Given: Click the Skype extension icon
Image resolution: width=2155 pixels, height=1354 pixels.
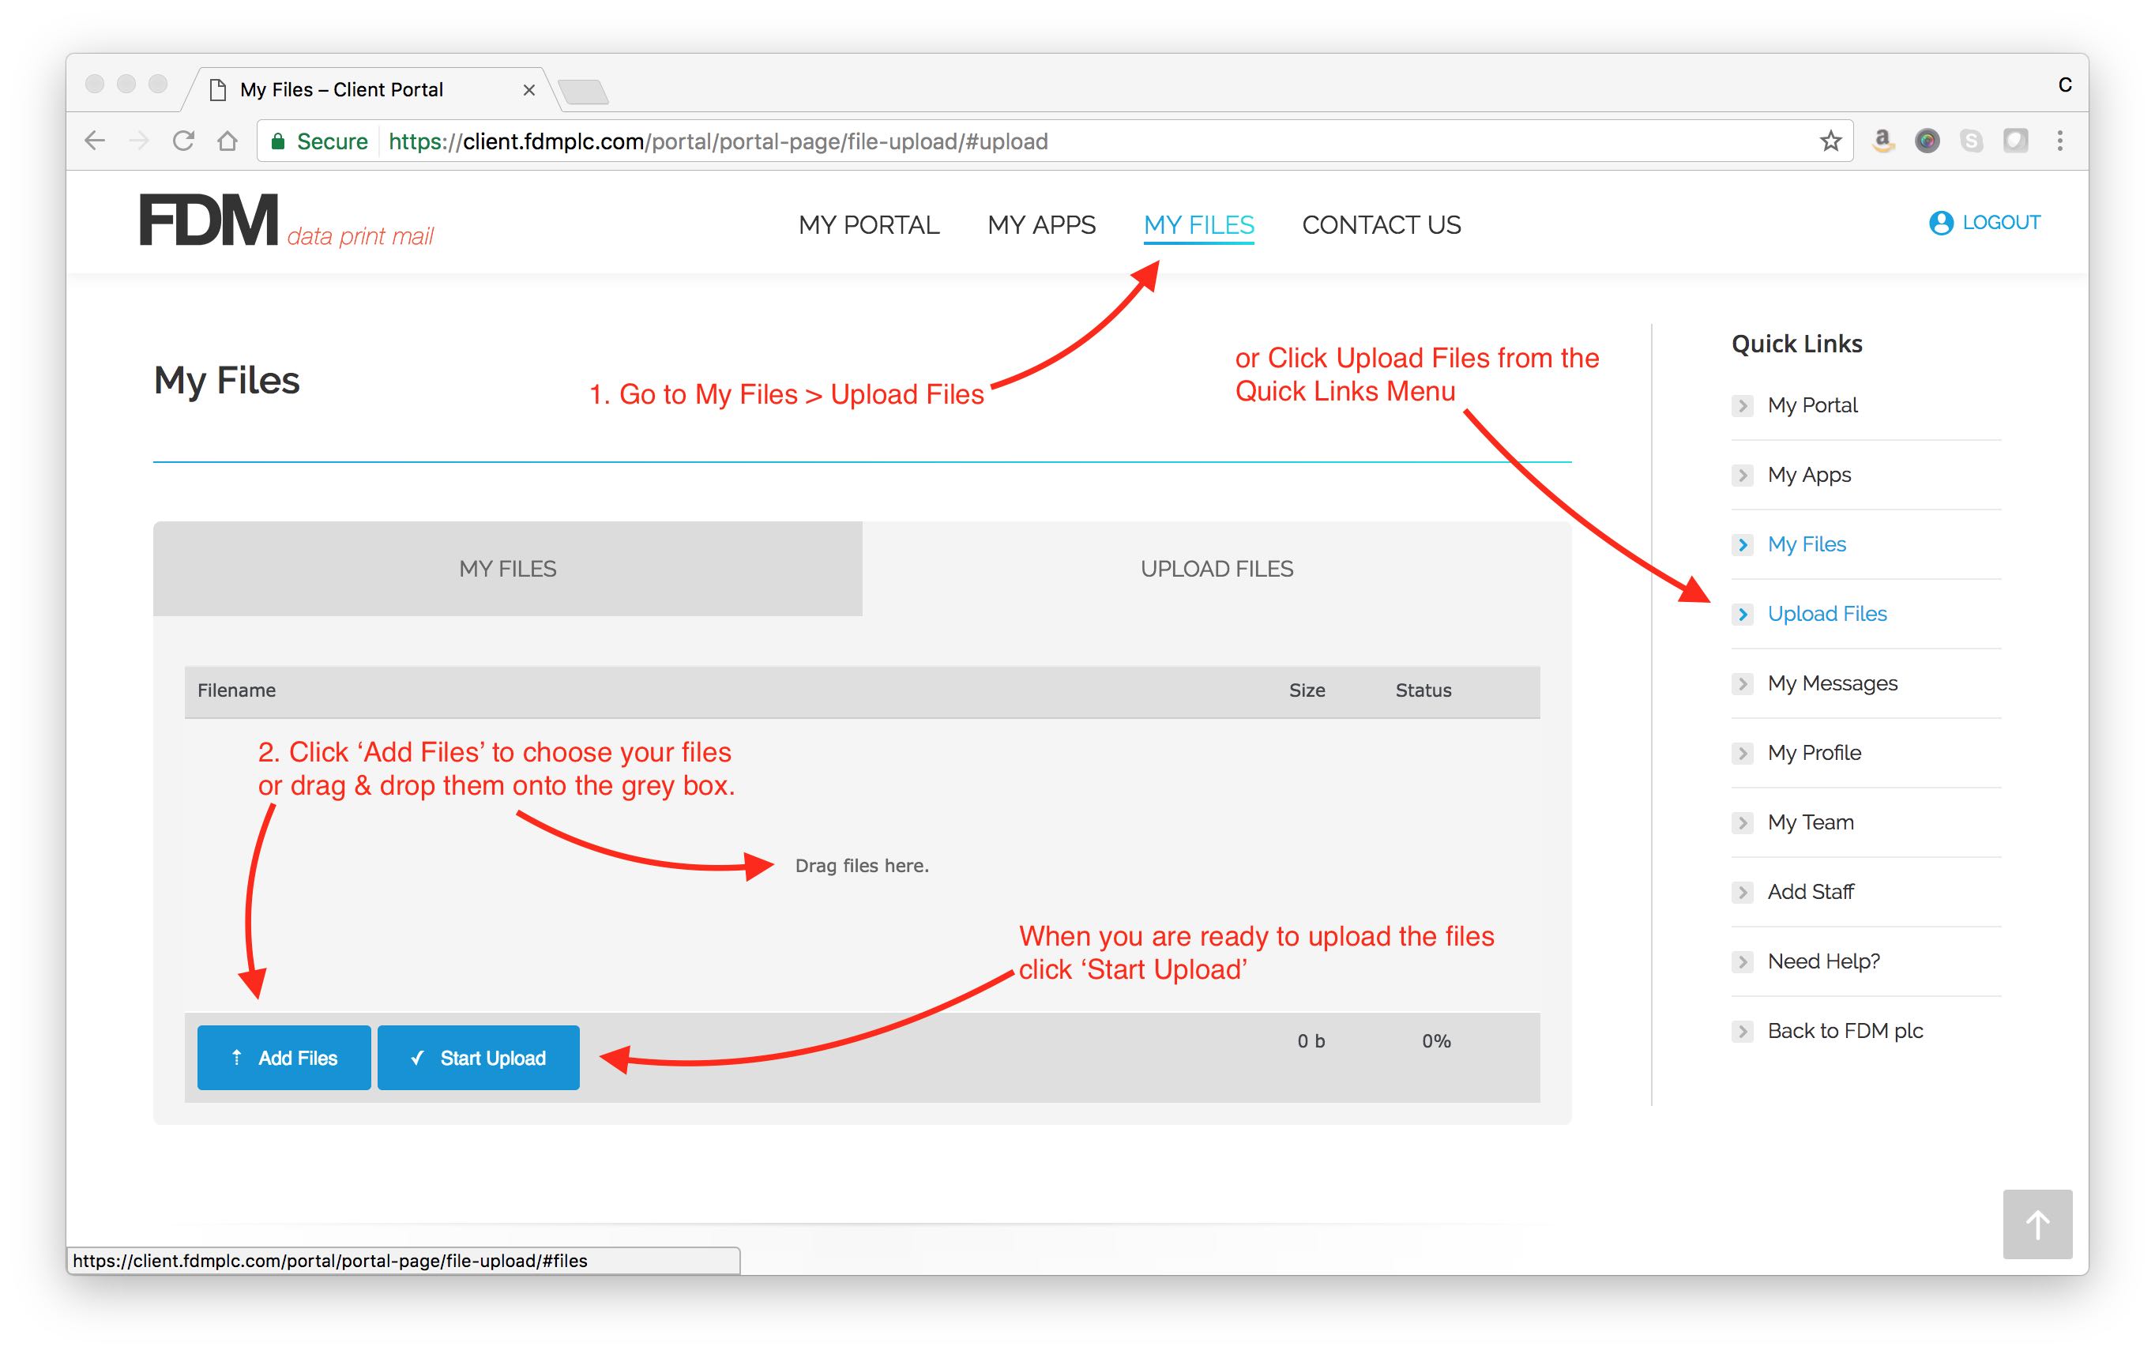Looking at the screenshot, I should click(1971, 141).
